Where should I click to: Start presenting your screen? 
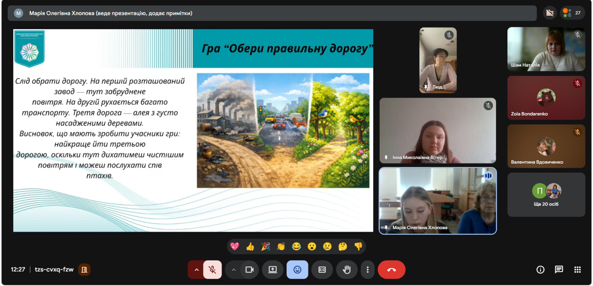273,270
